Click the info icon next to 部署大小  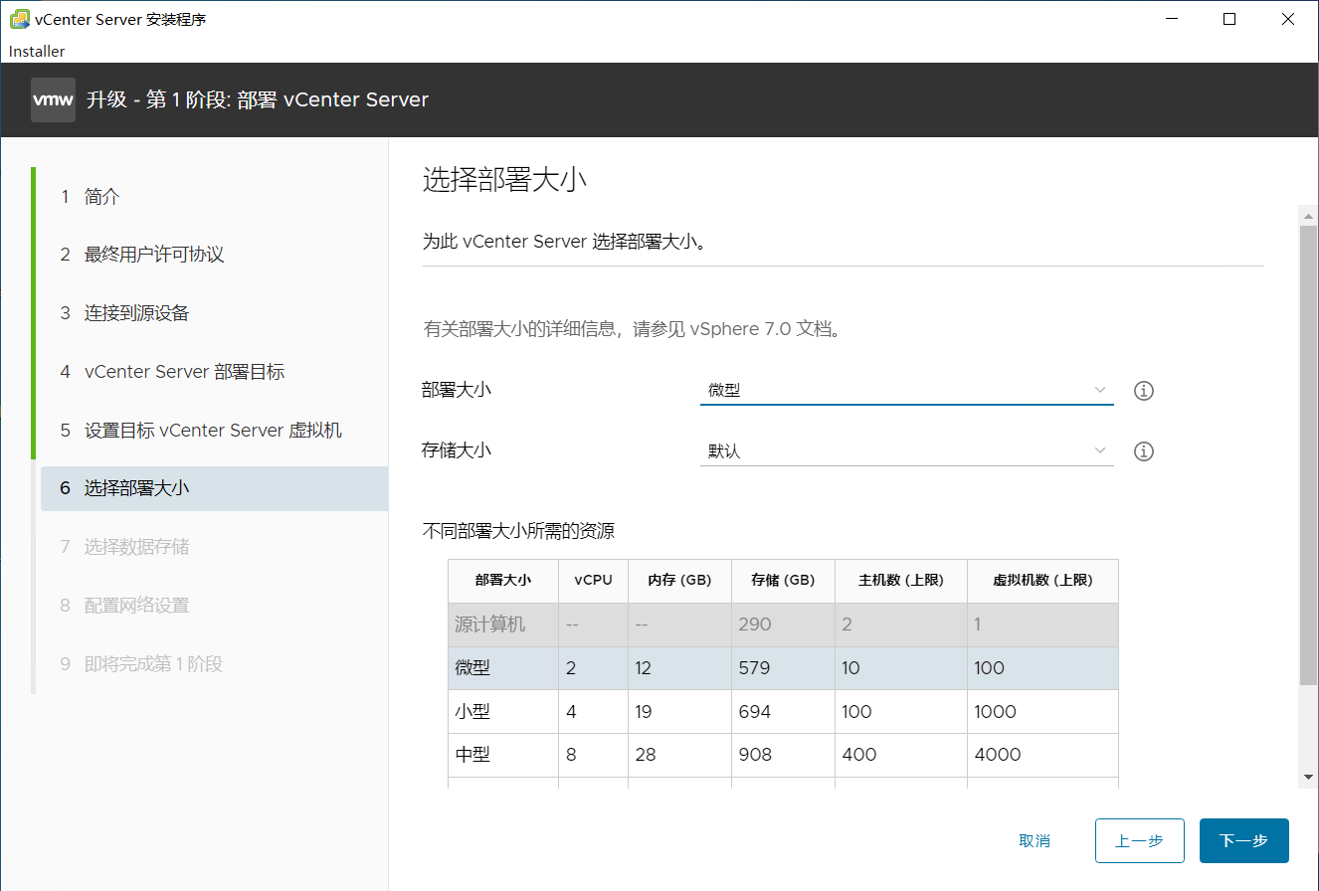1144,391
